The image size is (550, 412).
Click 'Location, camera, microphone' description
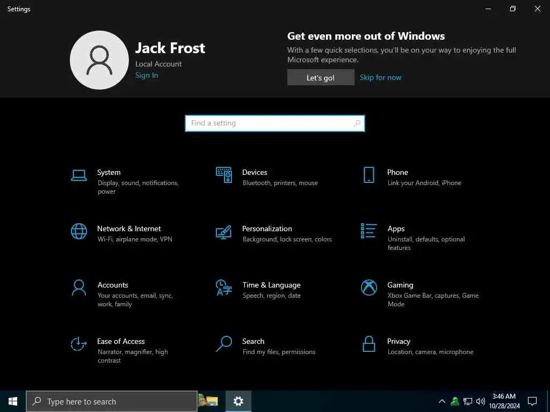pyautogui.click(x=430, y=352)
